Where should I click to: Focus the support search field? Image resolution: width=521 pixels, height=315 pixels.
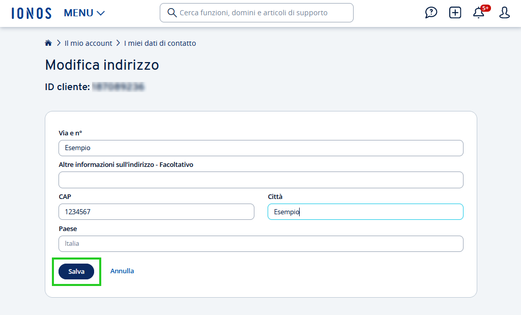[x=256, y=13]
